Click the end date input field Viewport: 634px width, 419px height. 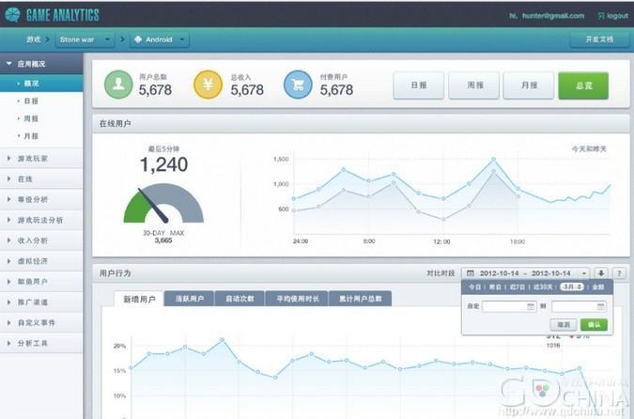(580, 306)
